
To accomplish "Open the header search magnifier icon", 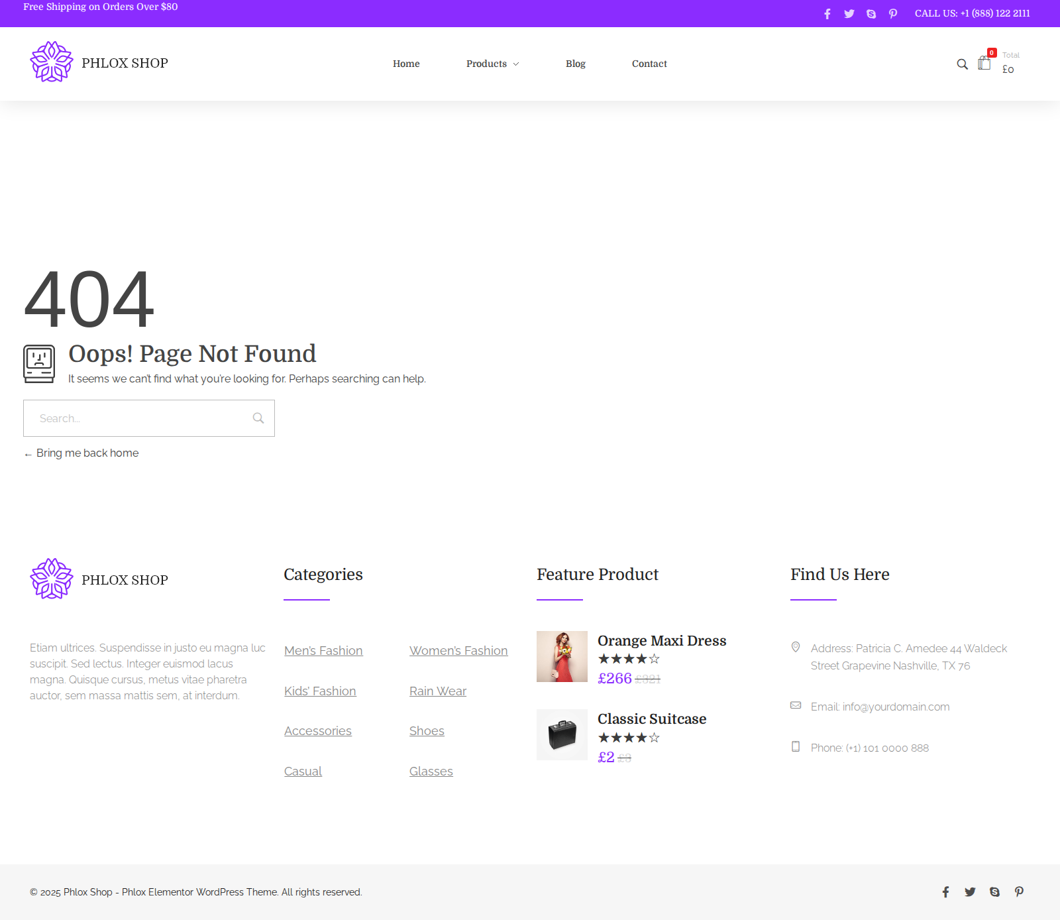I will click(962, 64).
